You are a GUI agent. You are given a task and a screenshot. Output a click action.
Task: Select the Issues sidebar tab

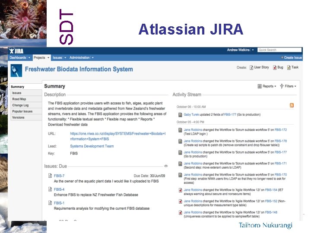[x=26, y=93]
